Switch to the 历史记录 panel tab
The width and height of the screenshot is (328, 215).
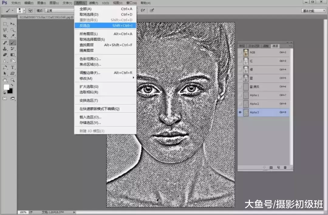click(254, 46)
